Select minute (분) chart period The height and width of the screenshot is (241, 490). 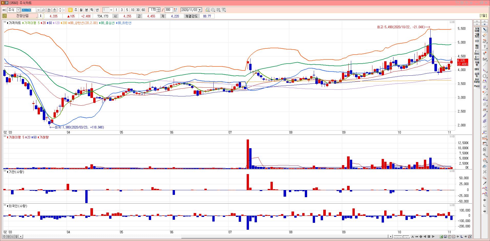pyautogui.click(x=87, y=10)
